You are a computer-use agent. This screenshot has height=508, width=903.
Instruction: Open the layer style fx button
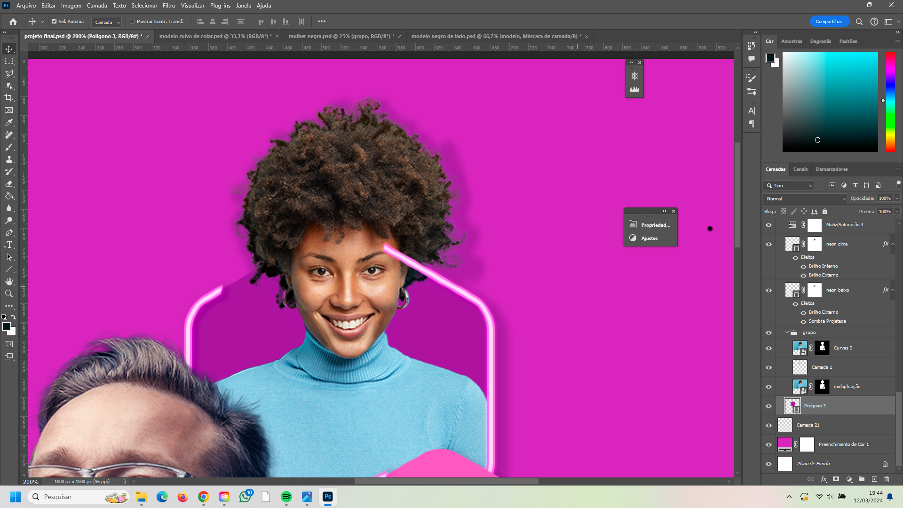tap(824, 479)
